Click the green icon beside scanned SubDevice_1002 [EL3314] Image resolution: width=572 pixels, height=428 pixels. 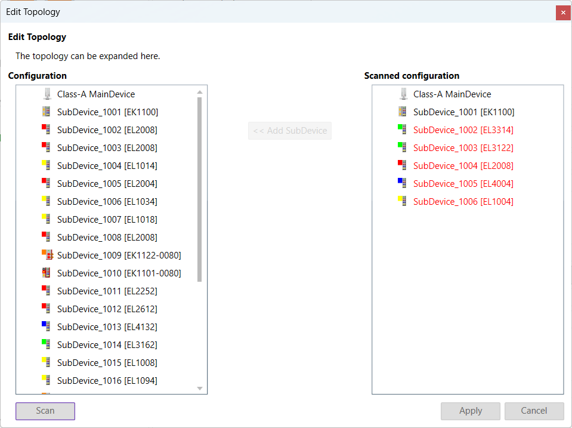403,130
